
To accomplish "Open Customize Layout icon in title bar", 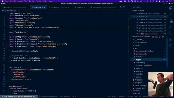I will 172,4.
